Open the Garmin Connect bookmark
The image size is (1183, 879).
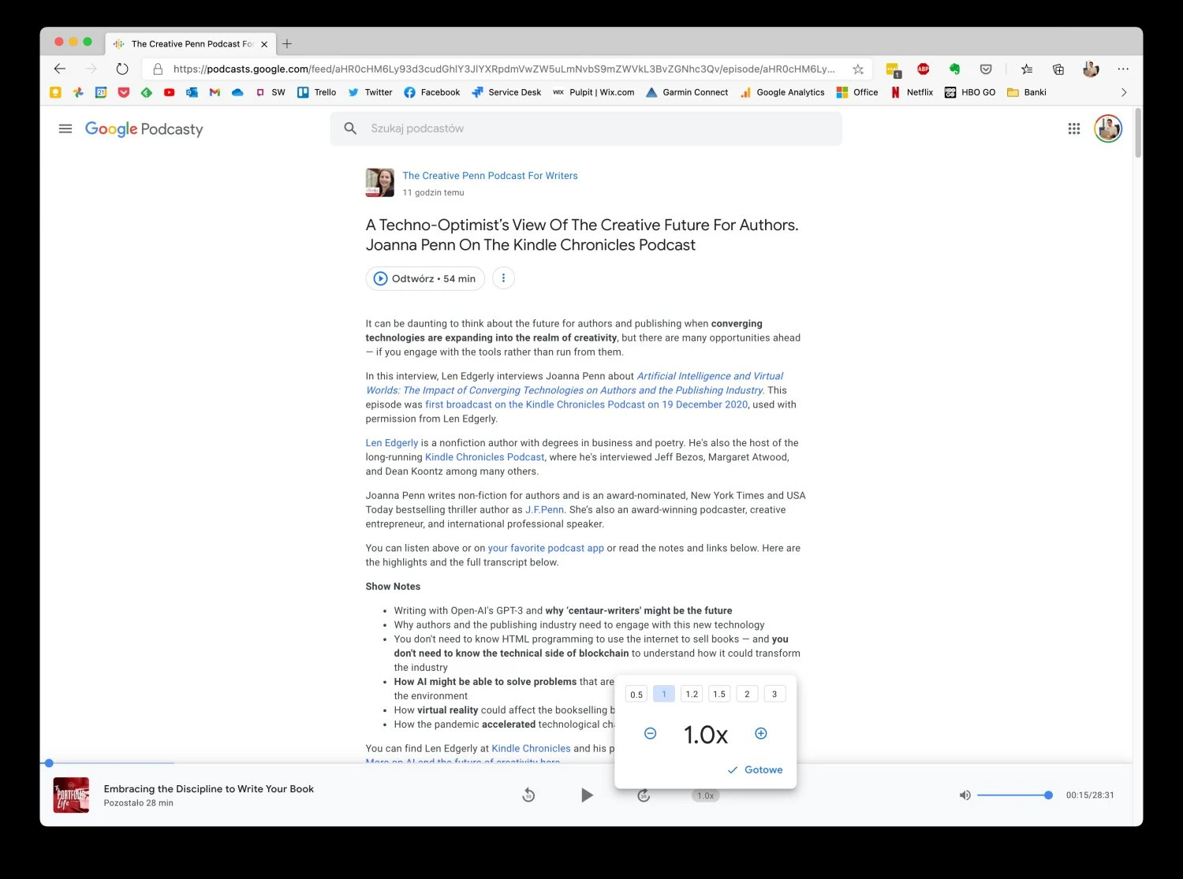pyautogui.click(x=687, y=92)
